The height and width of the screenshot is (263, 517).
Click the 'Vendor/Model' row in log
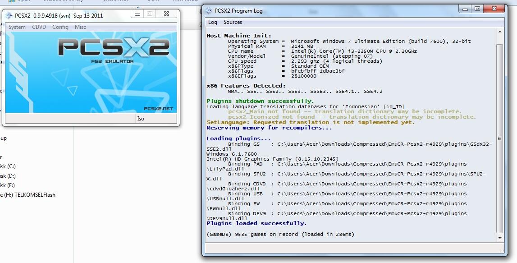pyautogui.click(x=300, y=56)
